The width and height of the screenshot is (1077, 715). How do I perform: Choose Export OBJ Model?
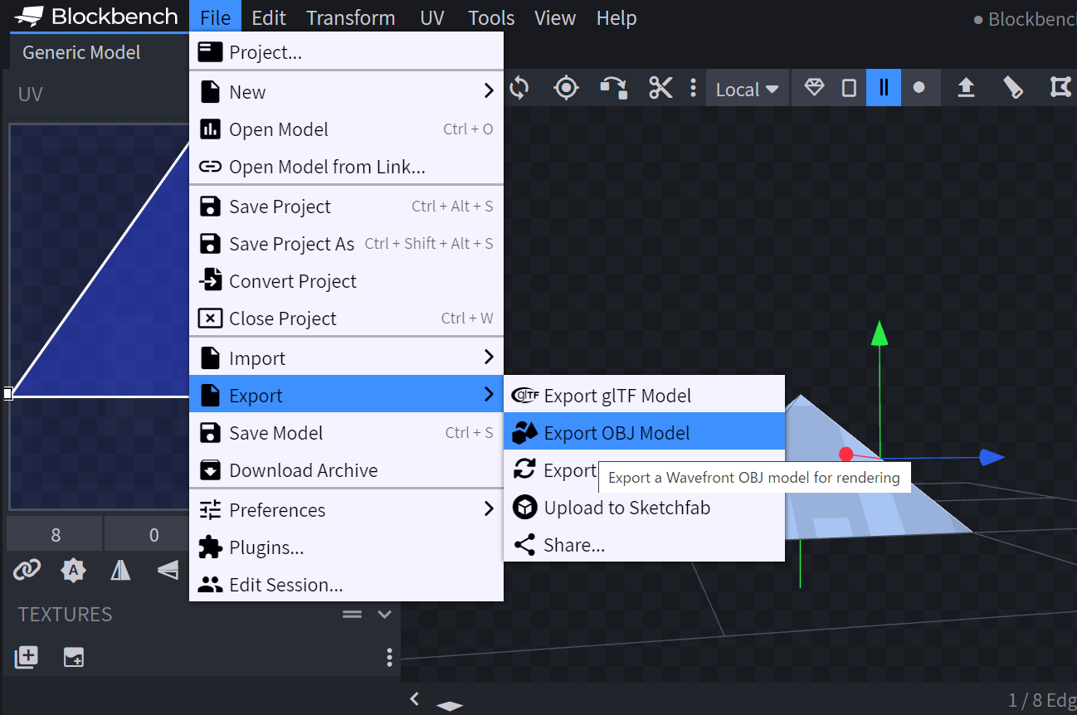[x=644, y=432]
